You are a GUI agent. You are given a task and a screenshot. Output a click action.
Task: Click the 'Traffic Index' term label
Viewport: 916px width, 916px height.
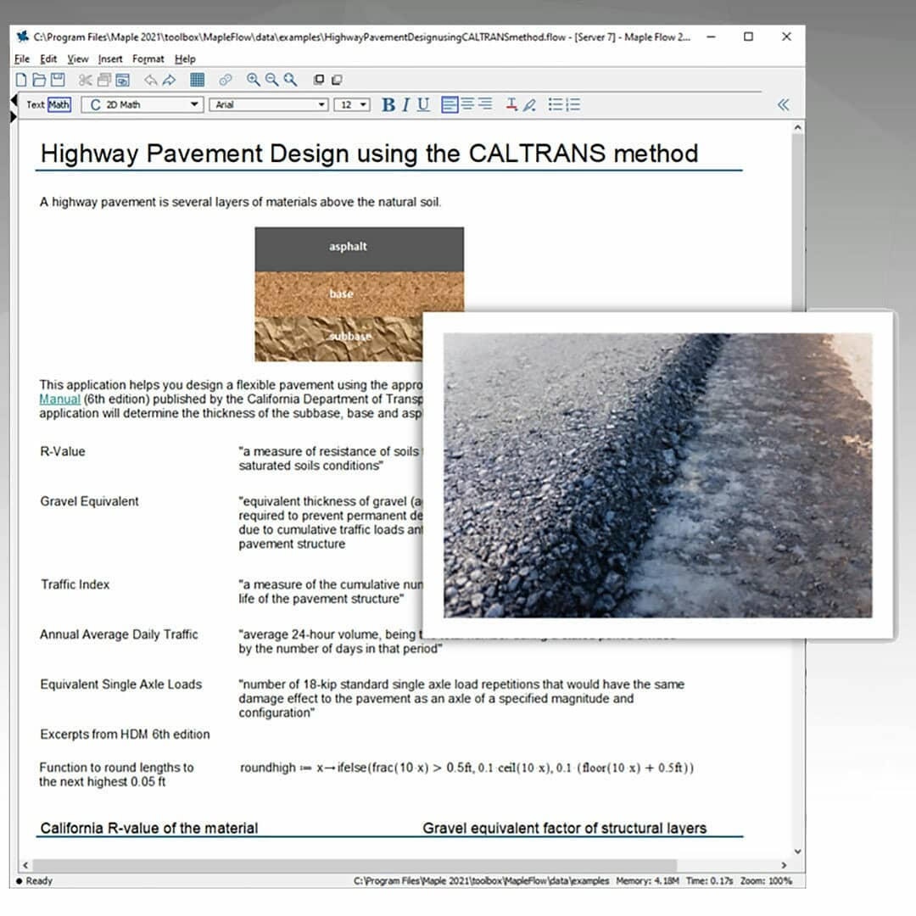[x=75, y=584]
